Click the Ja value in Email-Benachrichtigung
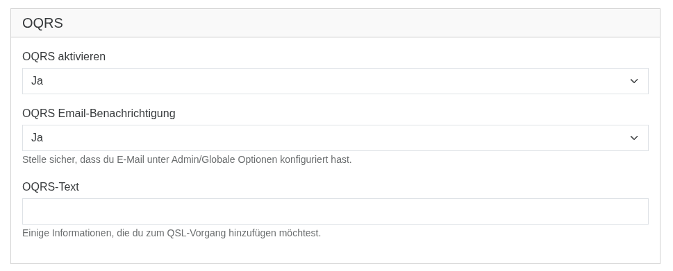The height and width of the screenshot is (271, 673). pos(37,138)
